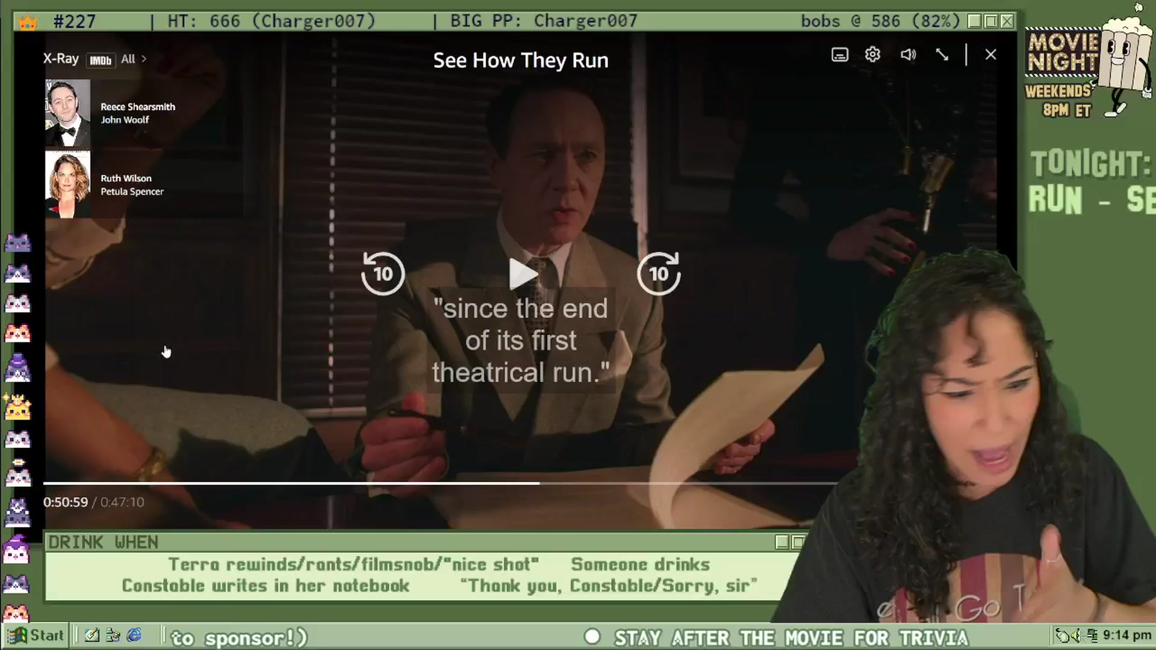
Task: Select the "Reece Shearsmith" cast name
Action: point(138,107)
